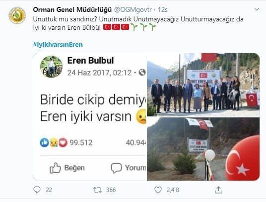266x202 pixels.
Task: Open the Eren Bulbul Facebook post screenshot
Action: click(90, 117)
